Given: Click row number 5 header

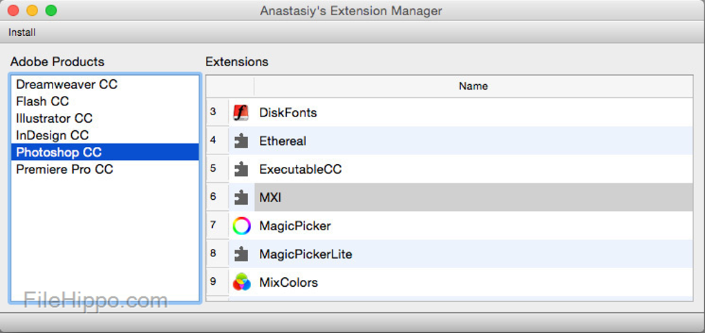Looking at the screenshot, I should click(x=218, y=169).
